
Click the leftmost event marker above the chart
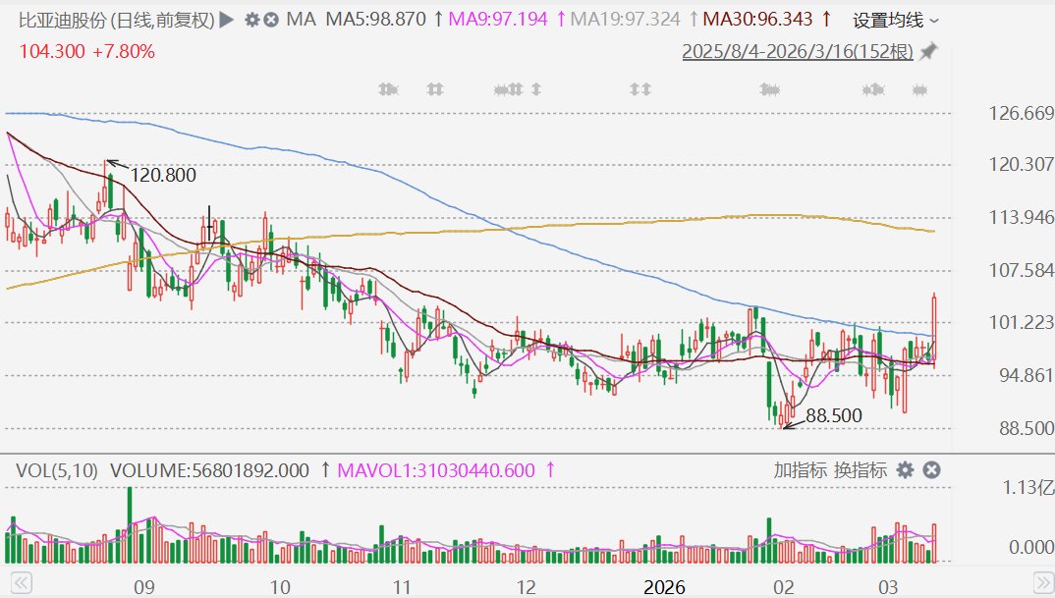click(x=387, y=90)
